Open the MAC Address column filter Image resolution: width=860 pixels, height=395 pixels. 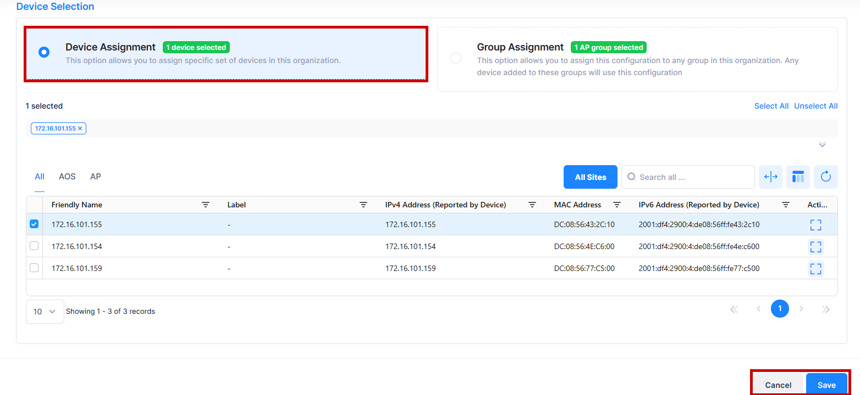[617, 204]
